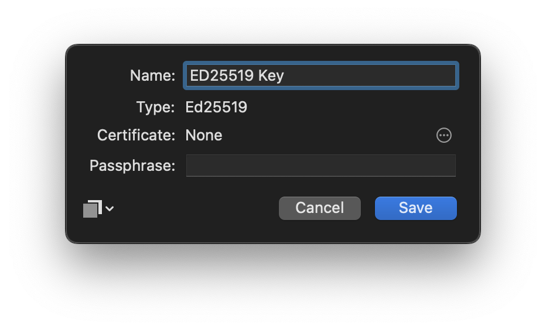Click the "Certificate:" label
546x330 pixels.
click(x=136, y=135)
